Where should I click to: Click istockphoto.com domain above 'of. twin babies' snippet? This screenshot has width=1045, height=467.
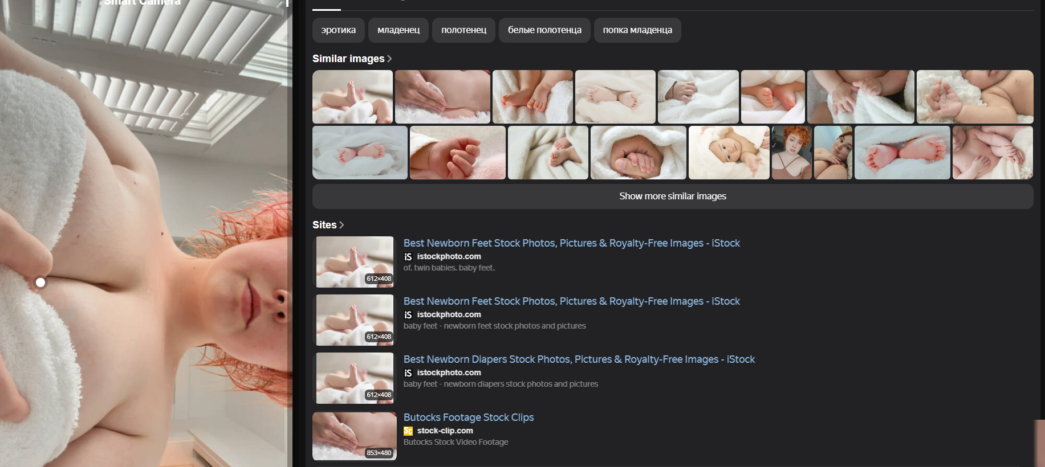click(x=449, y=256)
